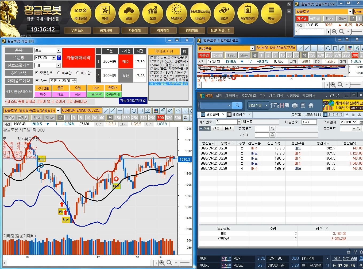363x269 pixels.
Task: Click the trash icon in HTS tab bar
Action: (x=353, y=114)
